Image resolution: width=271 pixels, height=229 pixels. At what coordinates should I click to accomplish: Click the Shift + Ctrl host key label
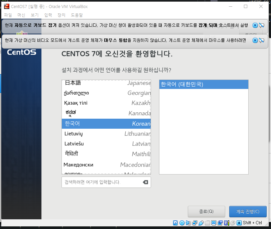252,223
